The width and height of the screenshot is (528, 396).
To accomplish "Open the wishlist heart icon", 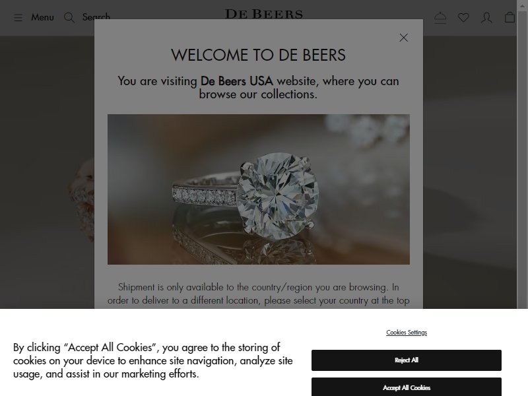I will [x=463, y=18].
